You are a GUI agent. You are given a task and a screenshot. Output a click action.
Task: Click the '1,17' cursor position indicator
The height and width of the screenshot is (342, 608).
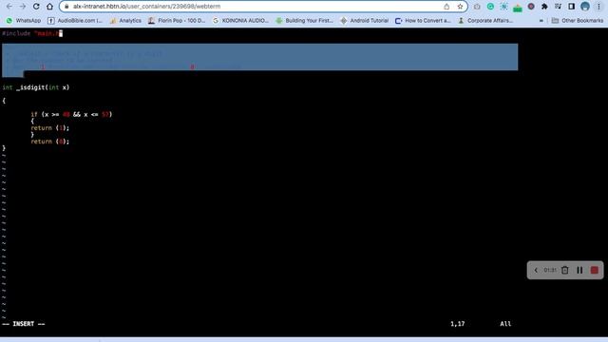[458, 324]
